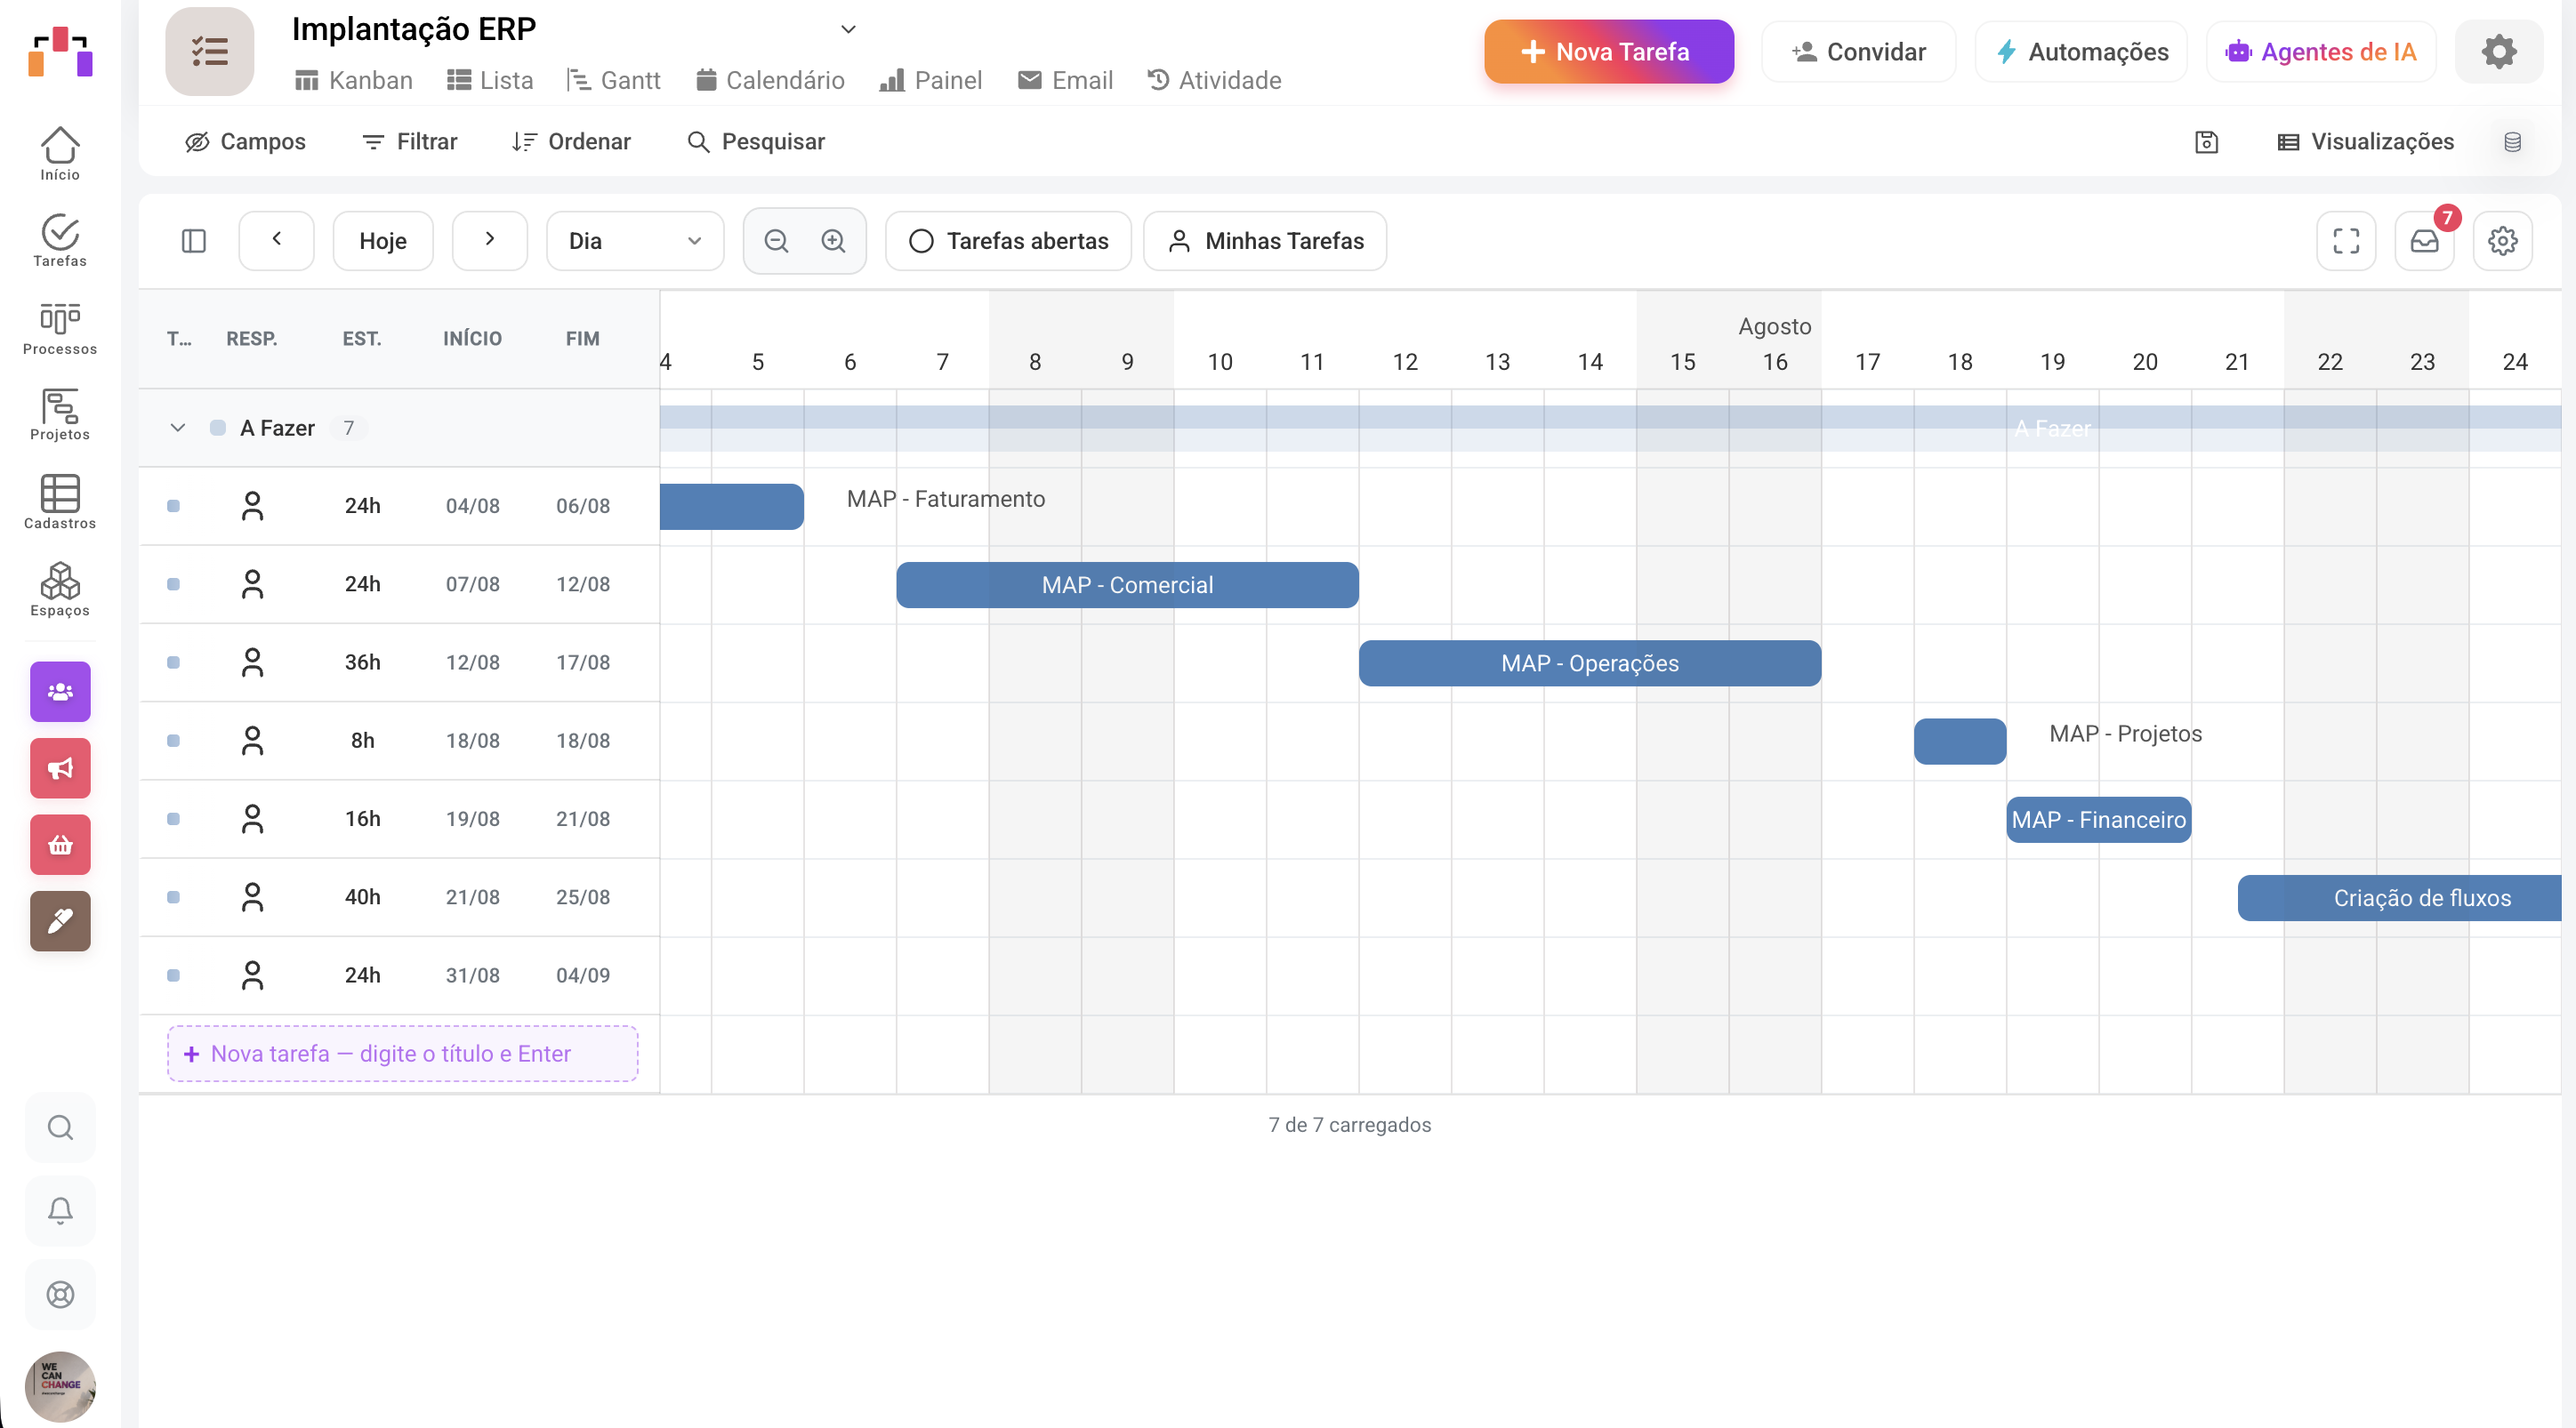Image resolution: width=2576 pixels, height=1428 pixels.
Task: Open the red megaphone space icon
Action: click(x=60, y=768)
